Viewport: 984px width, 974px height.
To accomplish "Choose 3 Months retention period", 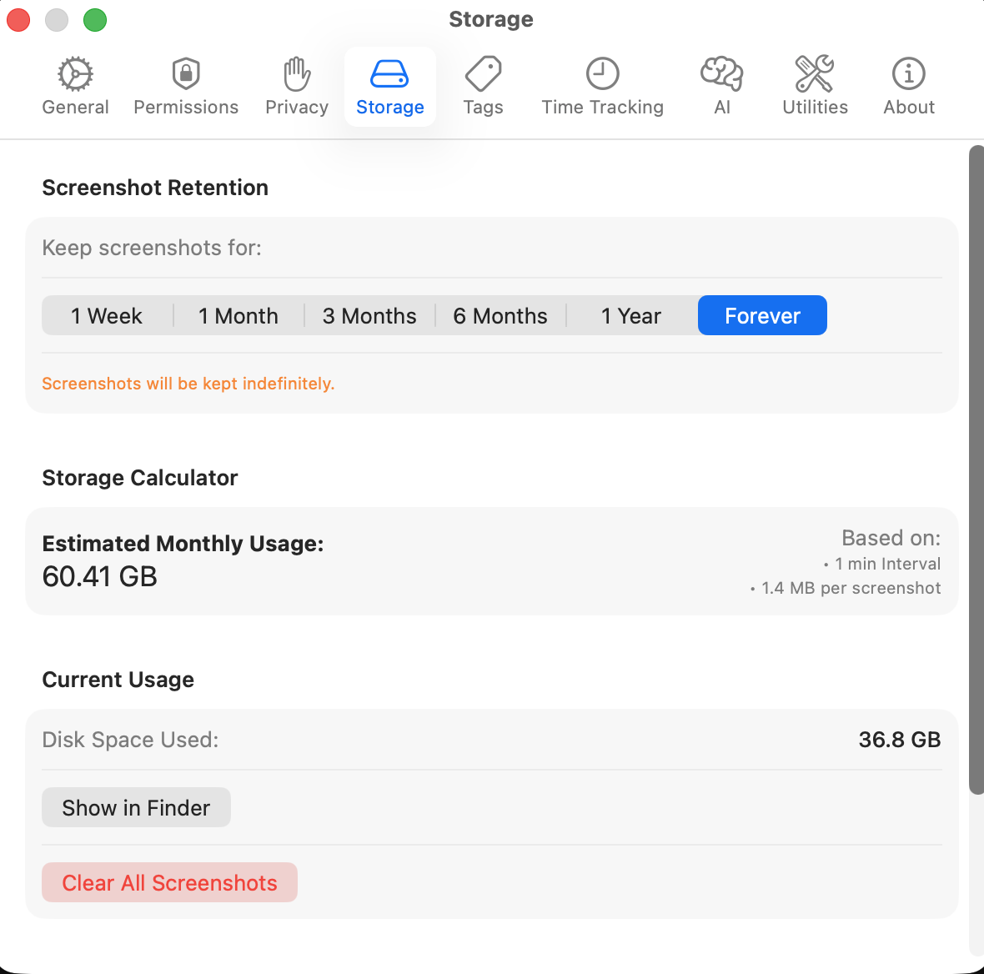I will click(369, 315).
